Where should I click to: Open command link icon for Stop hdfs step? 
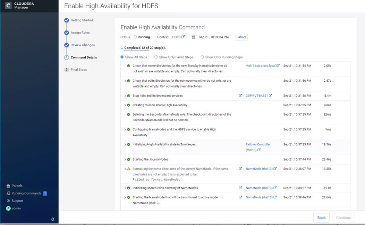tap(240, 96)
